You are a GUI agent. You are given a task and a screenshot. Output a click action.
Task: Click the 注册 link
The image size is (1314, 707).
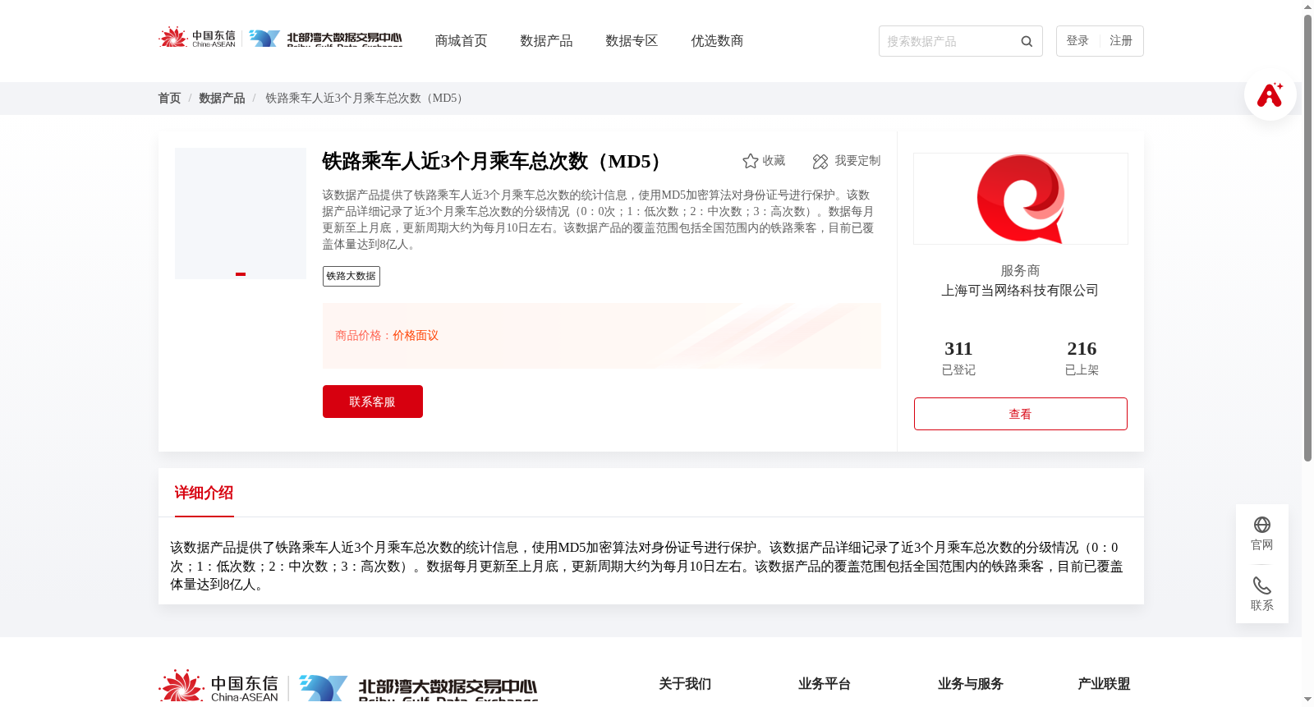tap(1121, 41)
